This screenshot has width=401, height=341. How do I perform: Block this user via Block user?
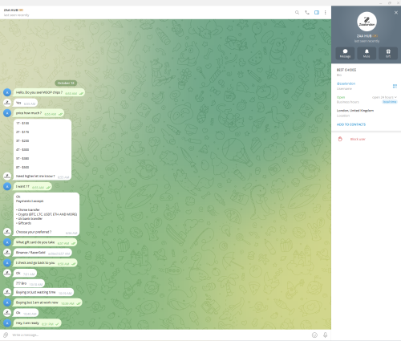(x=358, y=139)
